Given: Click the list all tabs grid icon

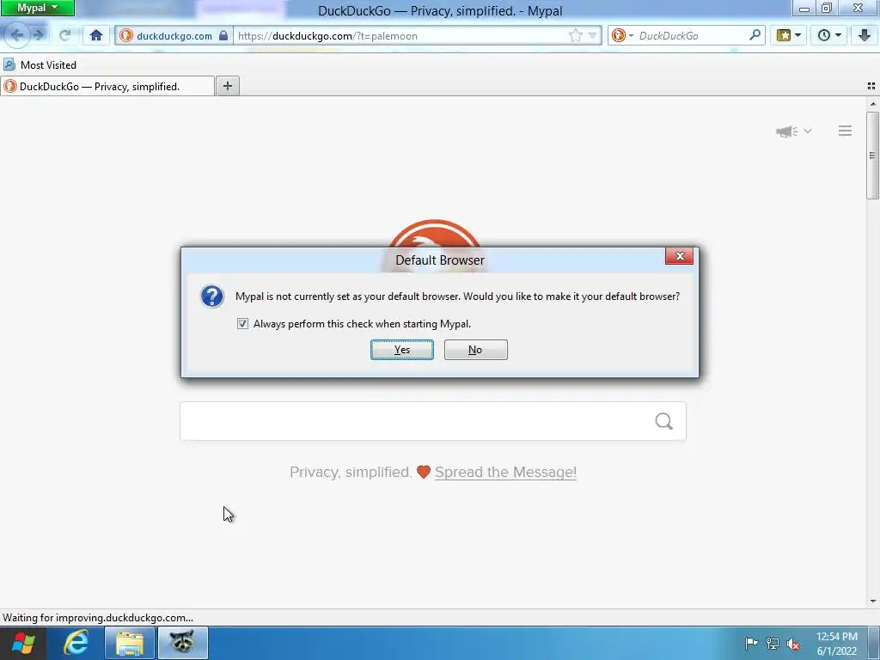Looking at the screenshot, I should 871,86.
